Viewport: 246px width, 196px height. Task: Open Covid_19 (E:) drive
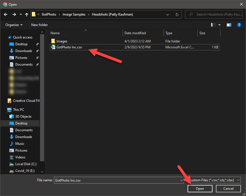coord(22,171)
